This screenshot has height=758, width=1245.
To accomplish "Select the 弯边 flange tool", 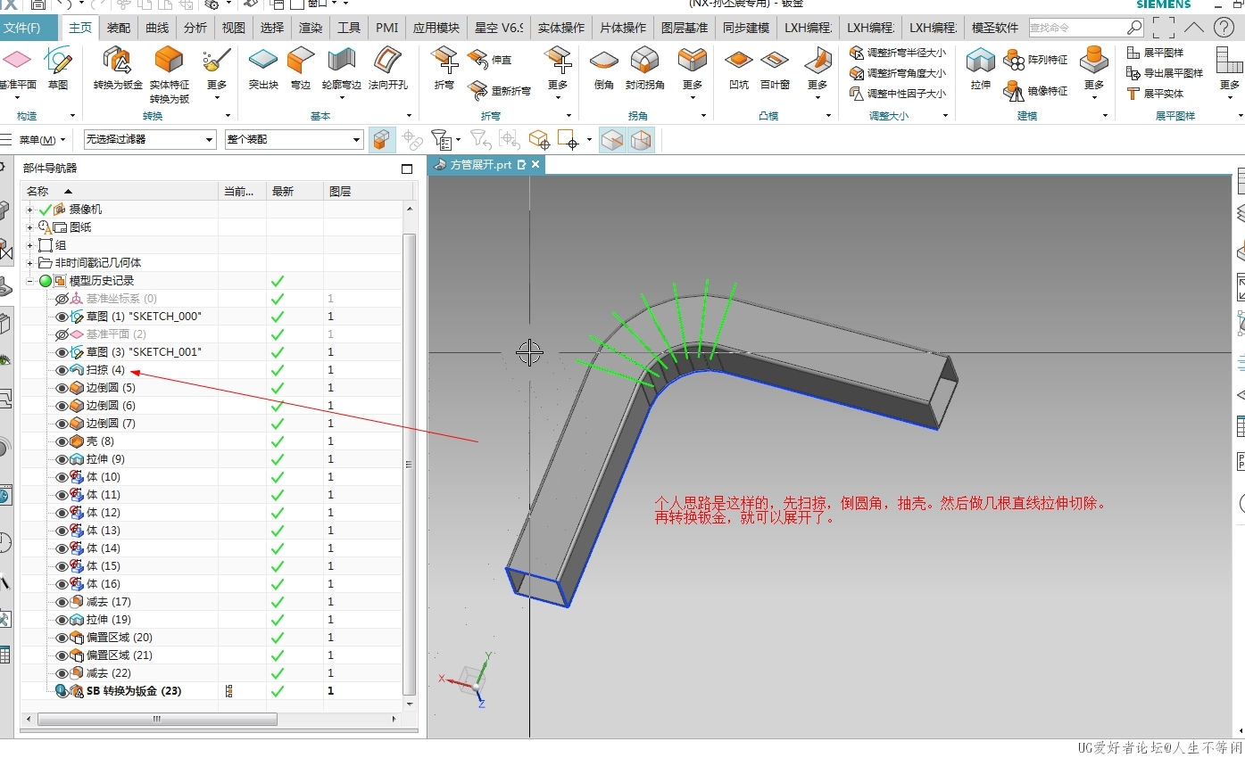I will (x=301, y=70).
